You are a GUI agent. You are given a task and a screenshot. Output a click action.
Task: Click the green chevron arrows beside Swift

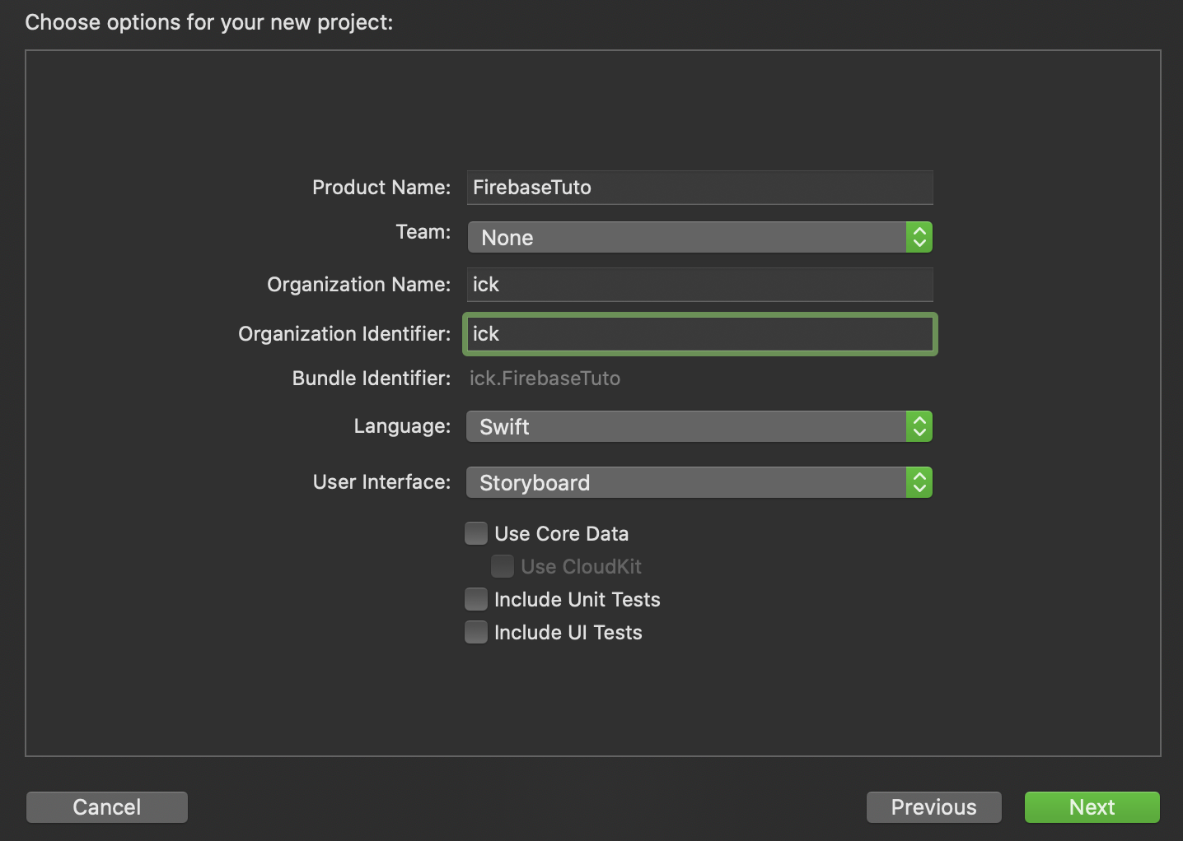919,427
